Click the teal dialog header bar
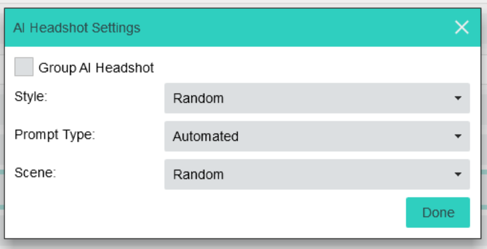The image size is (487, 249). [243, 27]
